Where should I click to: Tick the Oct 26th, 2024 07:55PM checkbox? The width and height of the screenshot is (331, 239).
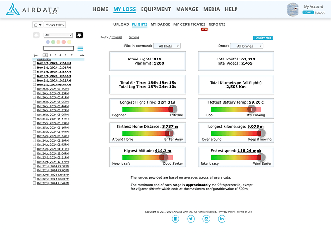34,89
